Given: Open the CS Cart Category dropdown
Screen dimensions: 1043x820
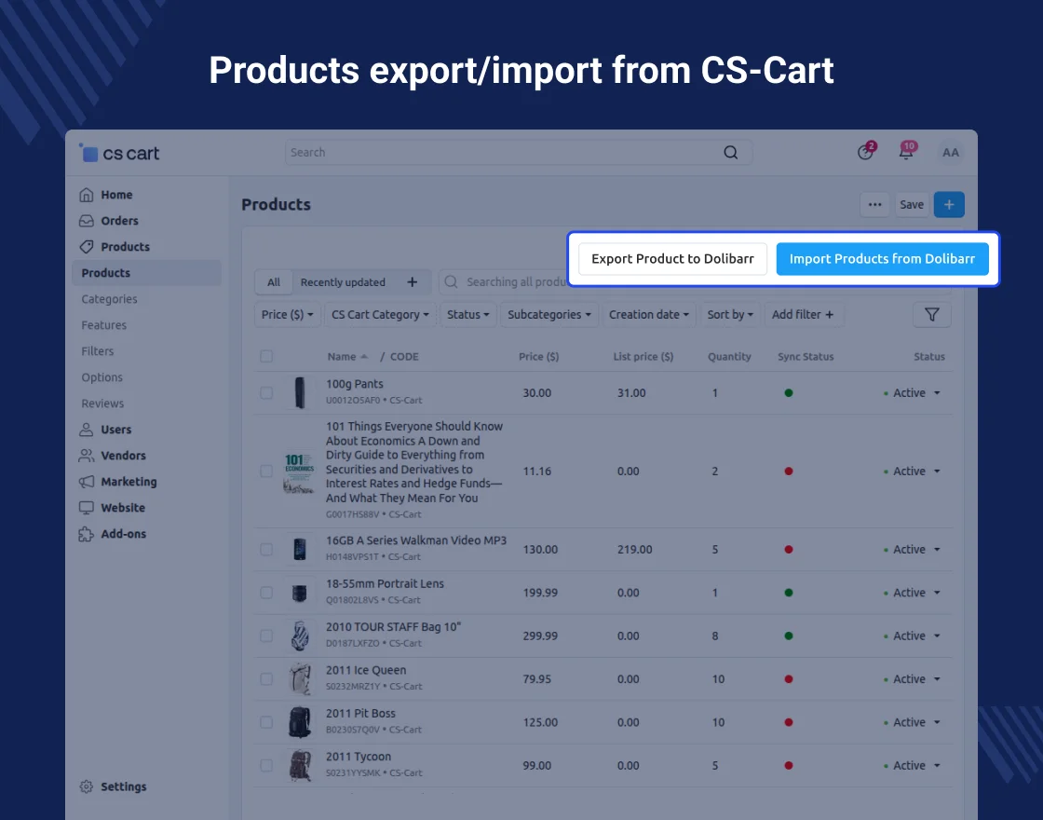Looking at the screenshot, I should click(x=380, y=315).
